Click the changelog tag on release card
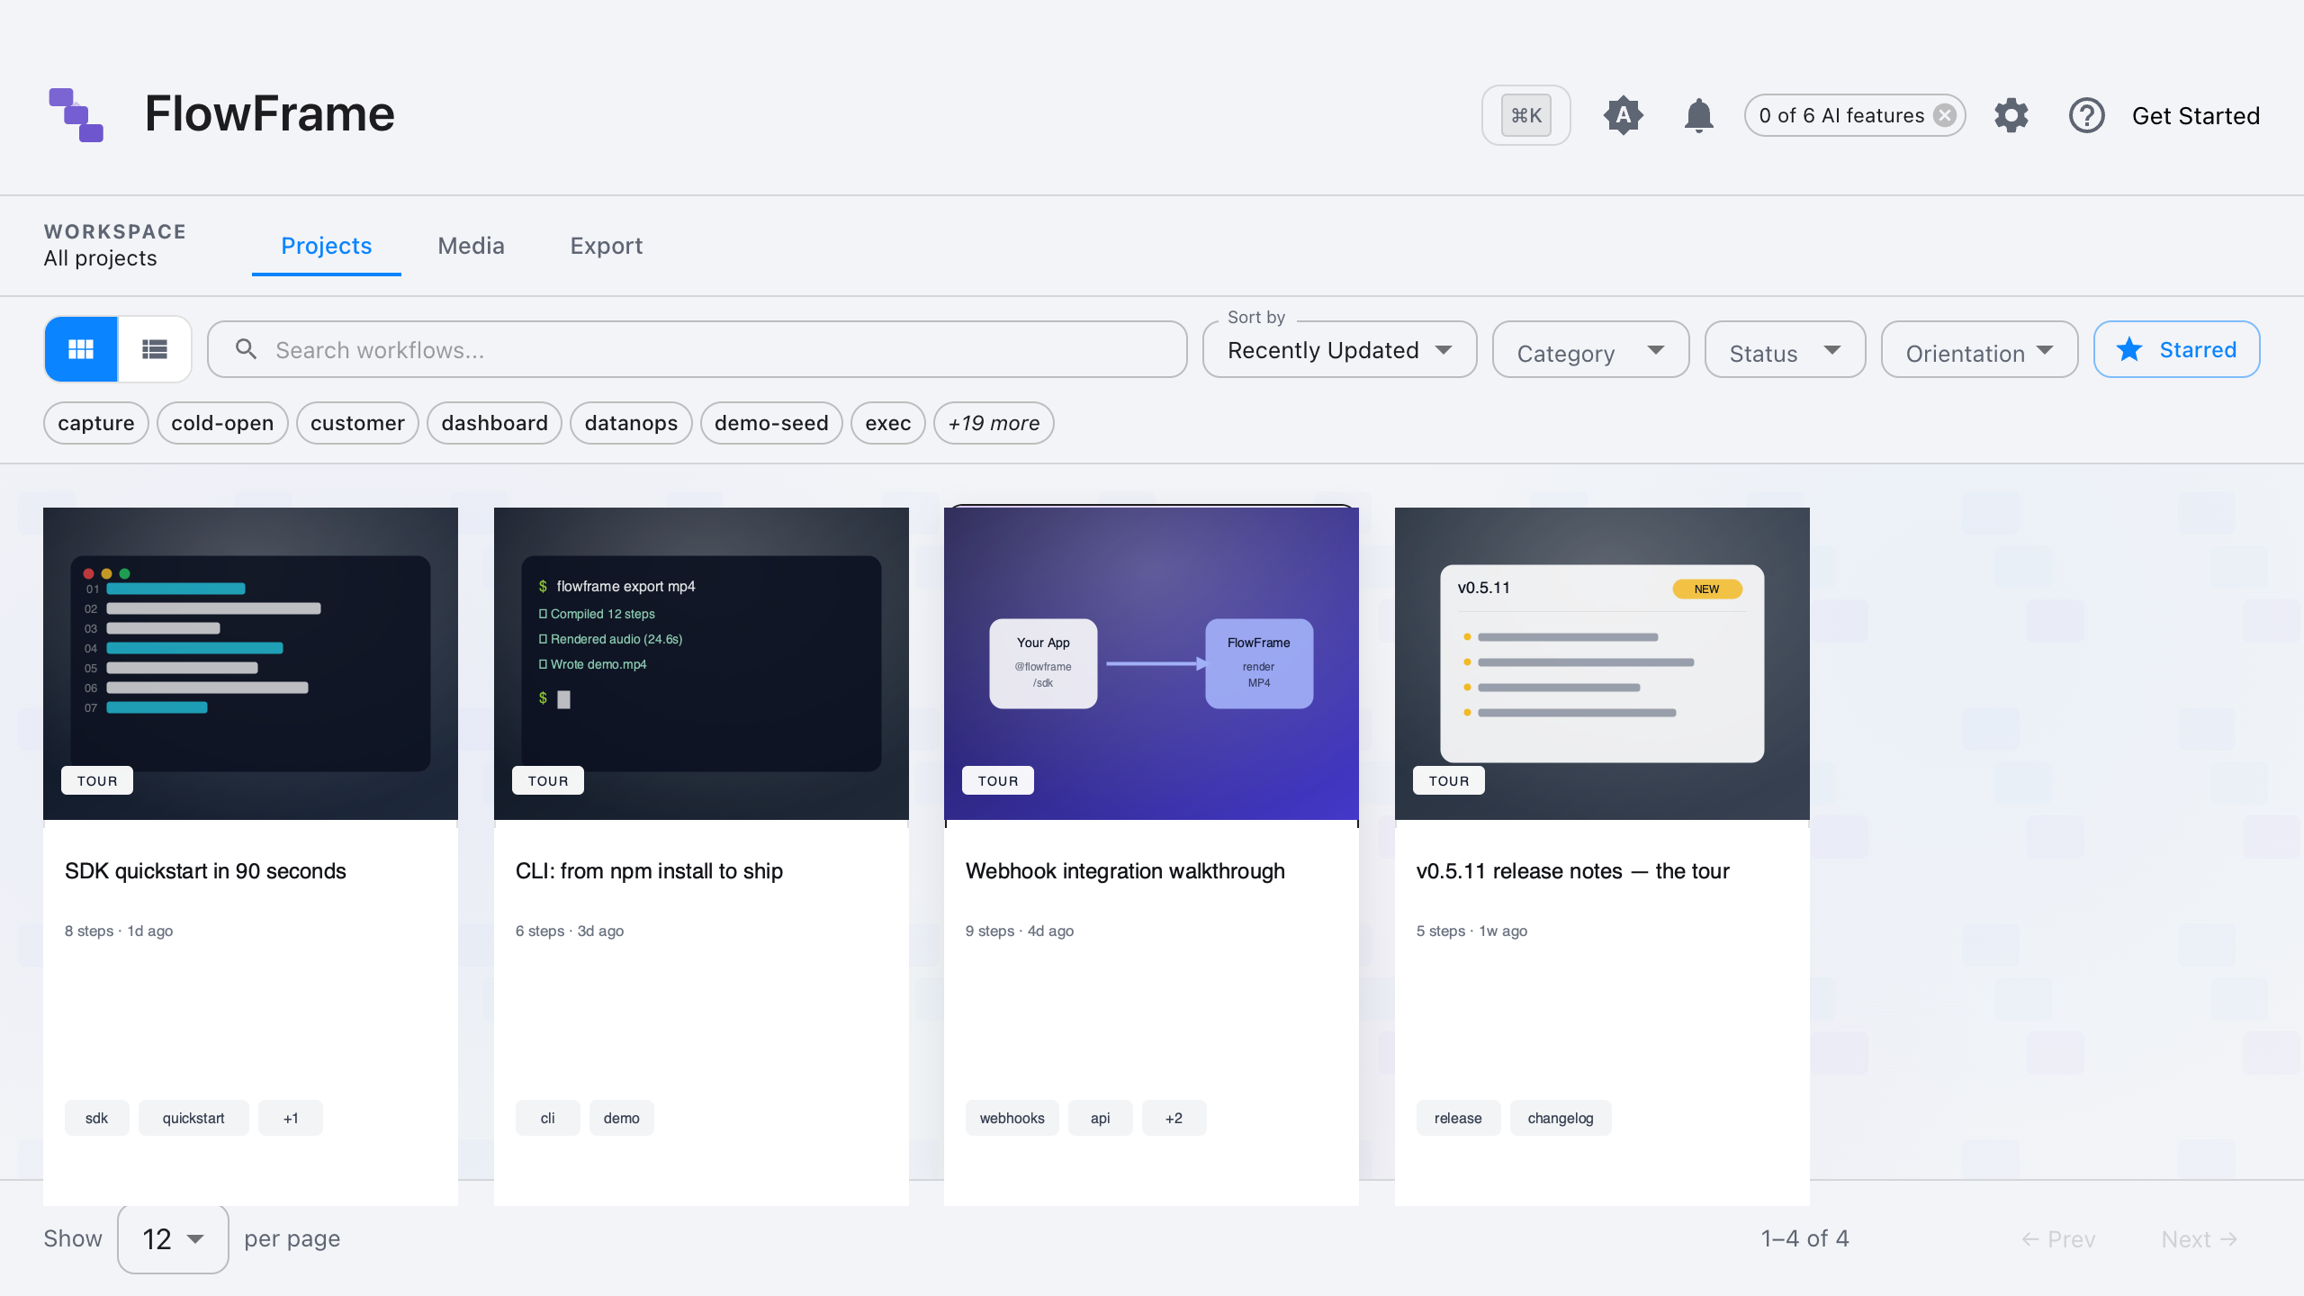This screenshot has height=1296, width=2304. [1560, 1118]
